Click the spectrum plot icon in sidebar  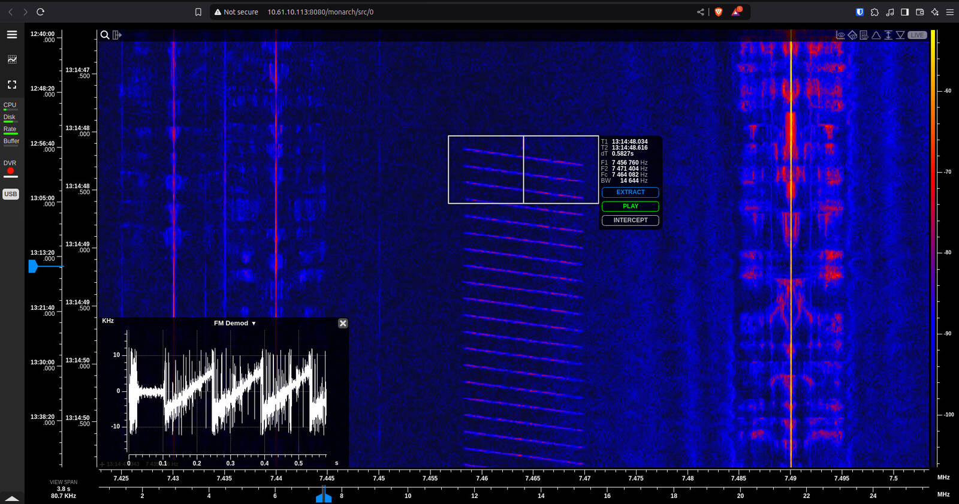(x=12, y=59)
